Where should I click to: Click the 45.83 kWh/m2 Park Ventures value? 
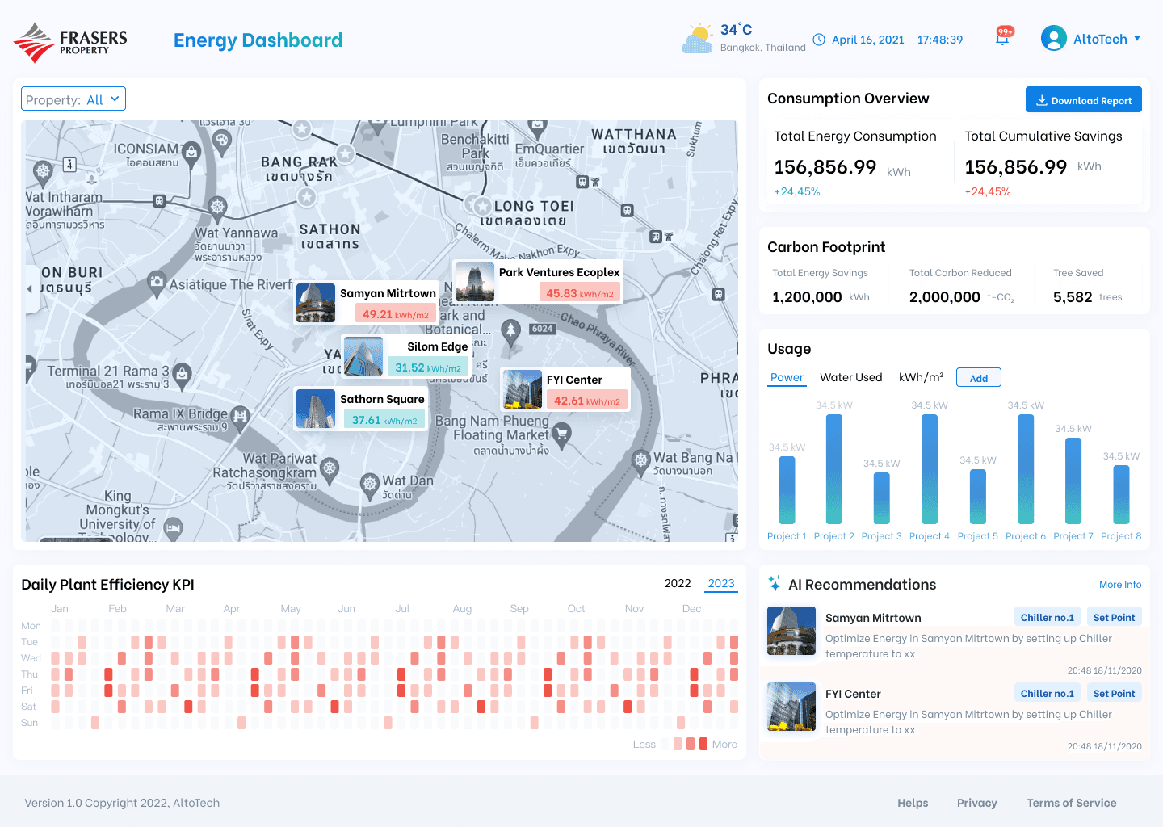[x=580, y=293]
